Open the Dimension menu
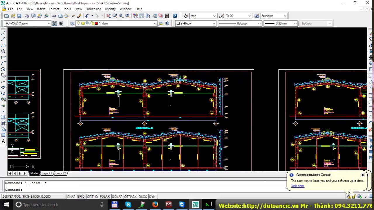 tap(93, 9)
